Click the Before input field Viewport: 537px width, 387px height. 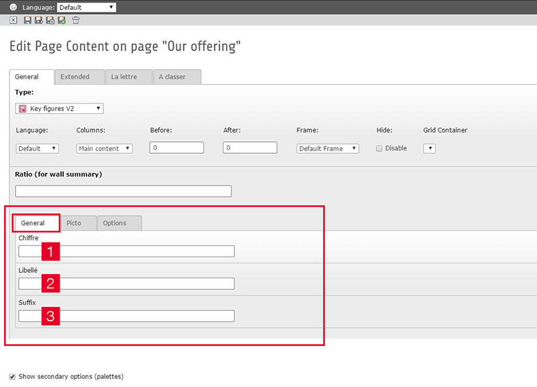(x=177, y=148)
